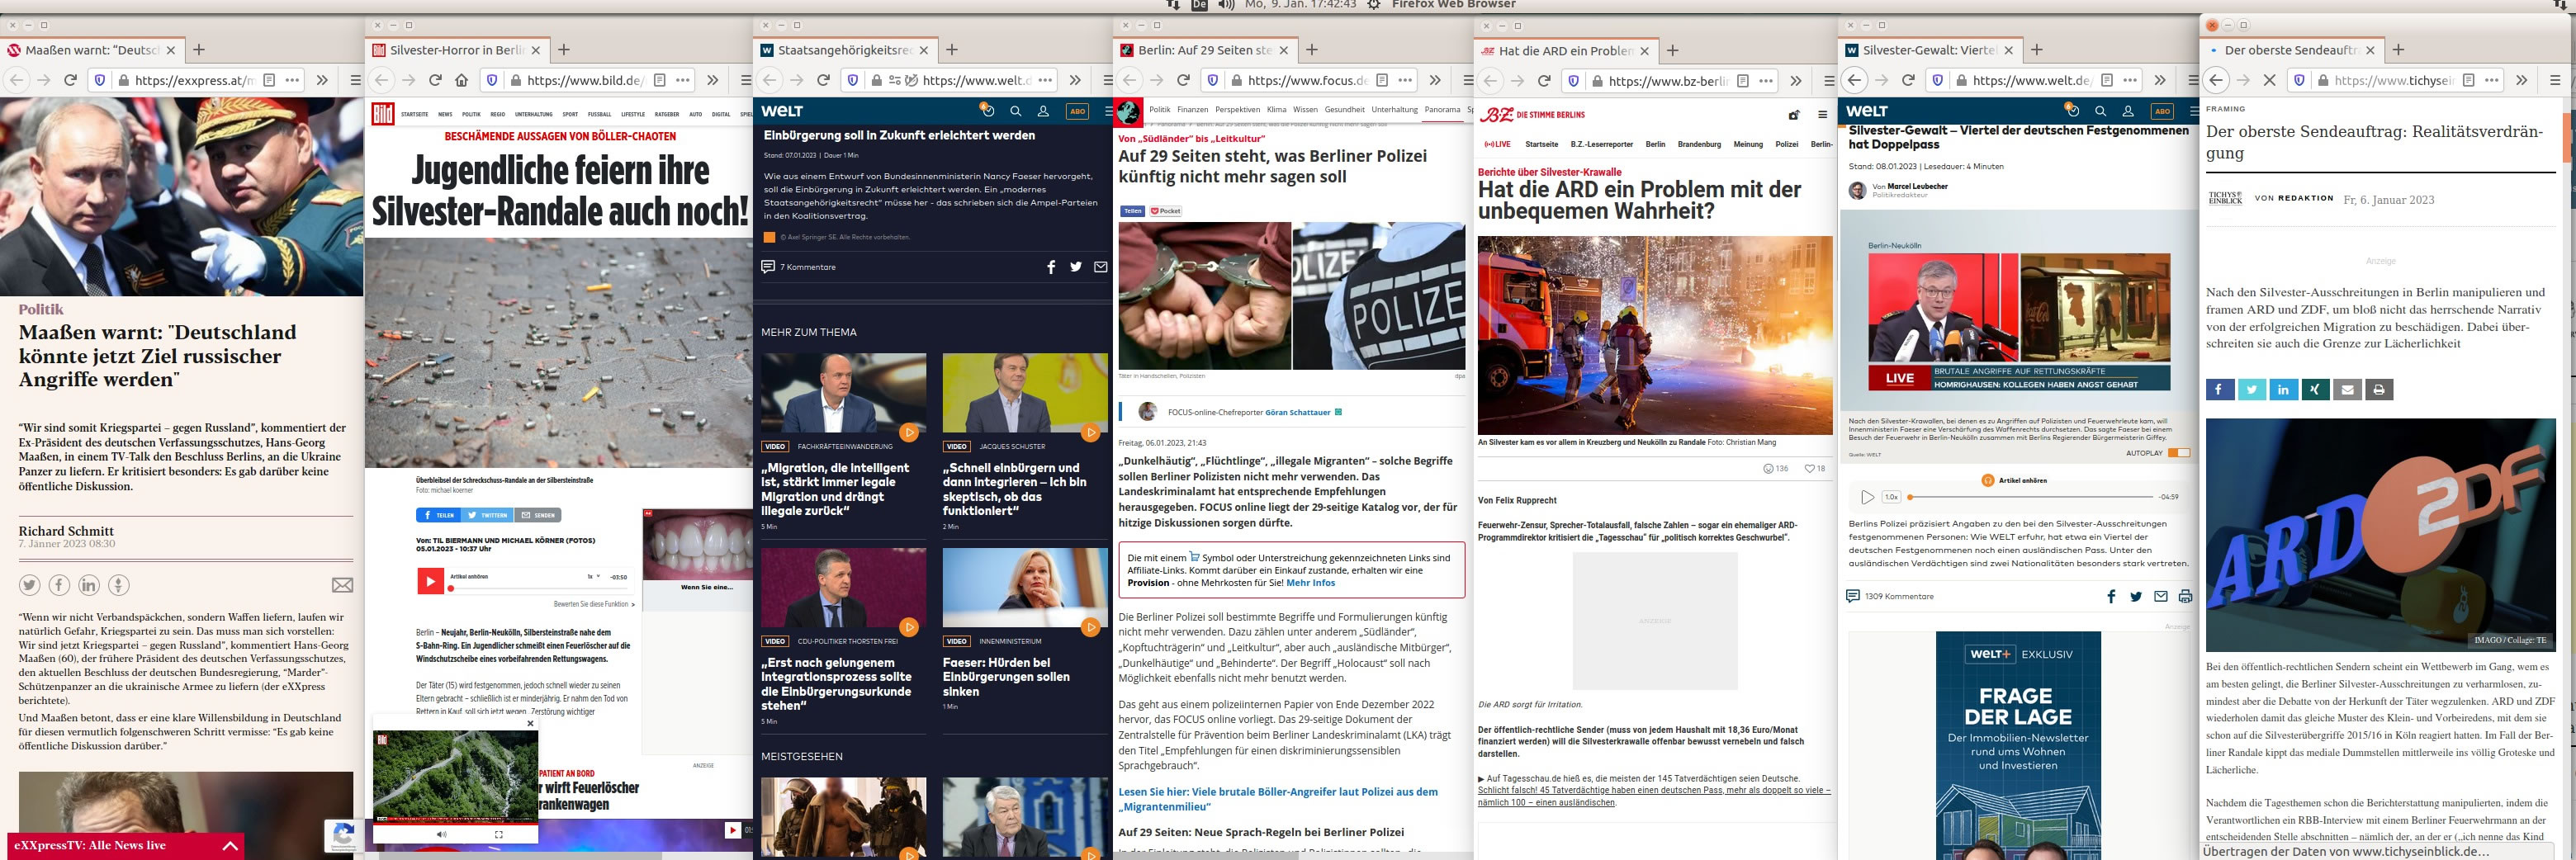Open B.Z. hamburger menu icon
Image resolution: width=2576 pixels, height=860 pixels.
[1822, 115]
